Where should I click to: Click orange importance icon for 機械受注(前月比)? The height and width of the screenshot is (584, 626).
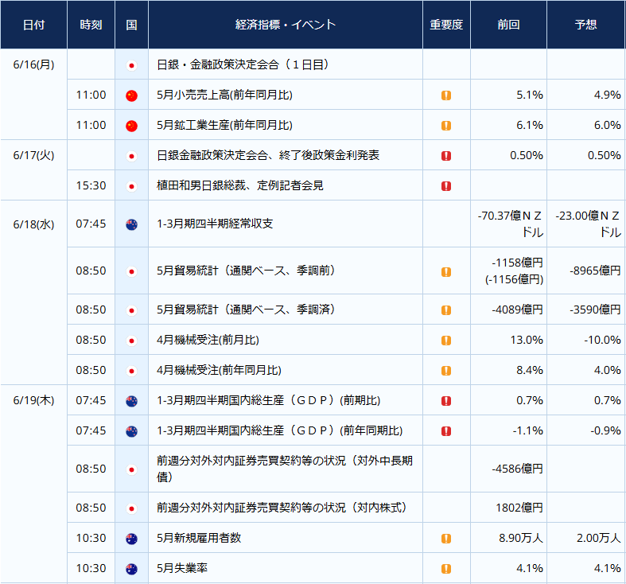pyautogui.click(x=446, y=341)
